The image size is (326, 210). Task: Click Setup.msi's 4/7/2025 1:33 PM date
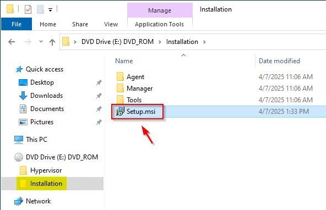(284, 112)
